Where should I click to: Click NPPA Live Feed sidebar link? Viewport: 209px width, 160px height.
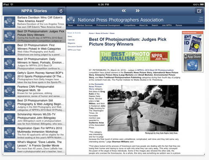coord(74,50)
